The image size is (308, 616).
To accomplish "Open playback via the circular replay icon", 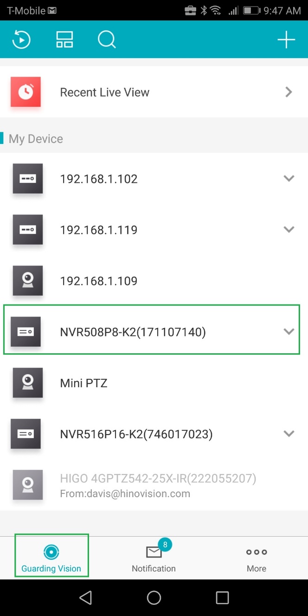I will tap(21, 40).
